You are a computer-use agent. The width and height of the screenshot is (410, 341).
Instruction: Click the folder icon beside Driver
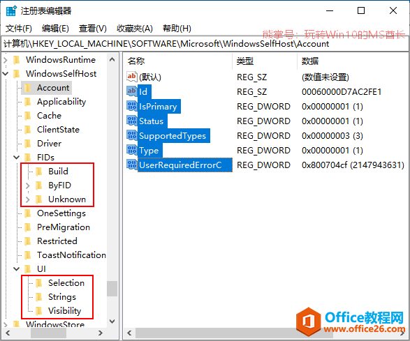pos(28,144)
